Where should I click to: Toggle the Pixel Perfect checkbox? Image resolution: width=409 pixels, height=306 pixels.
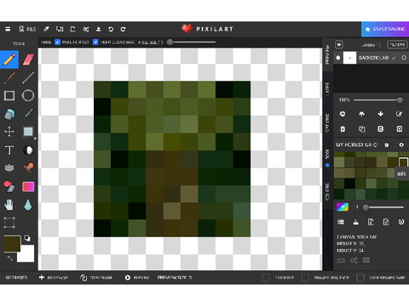coord(58,42)
